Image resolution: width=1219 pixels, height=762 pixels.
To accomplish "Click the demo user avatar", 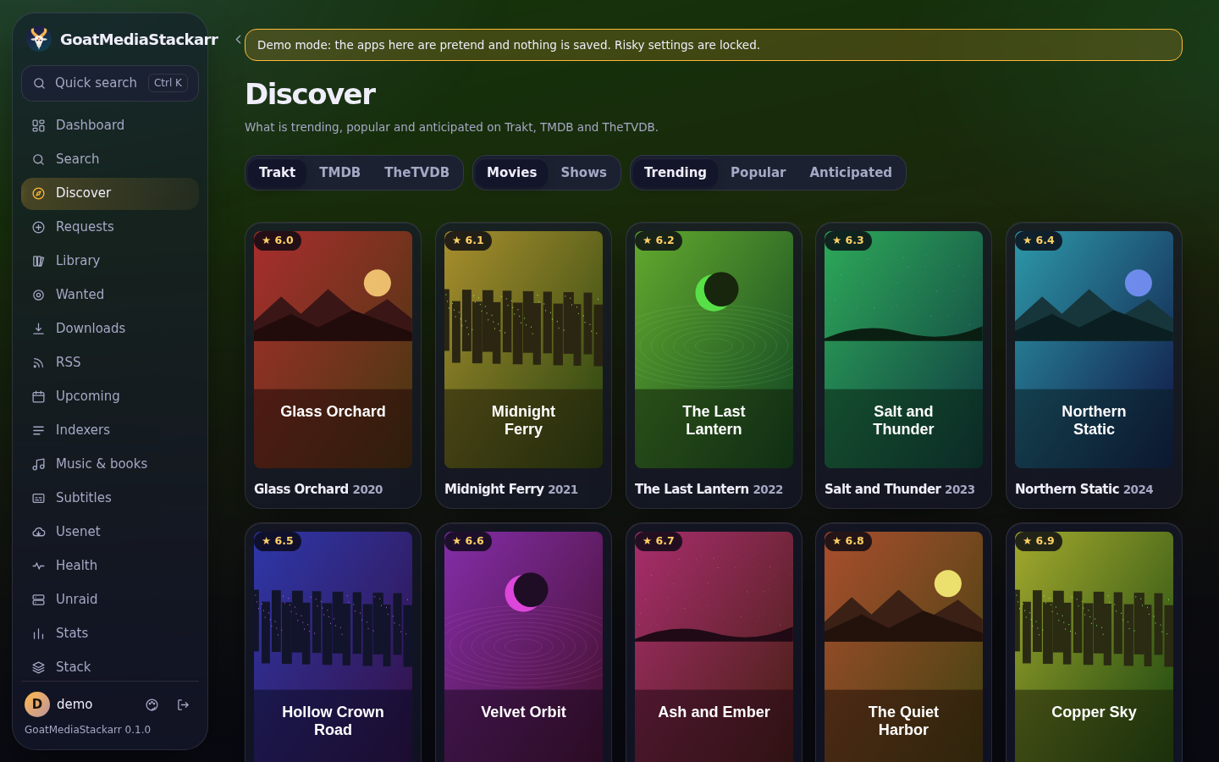I will pos(37,704).
